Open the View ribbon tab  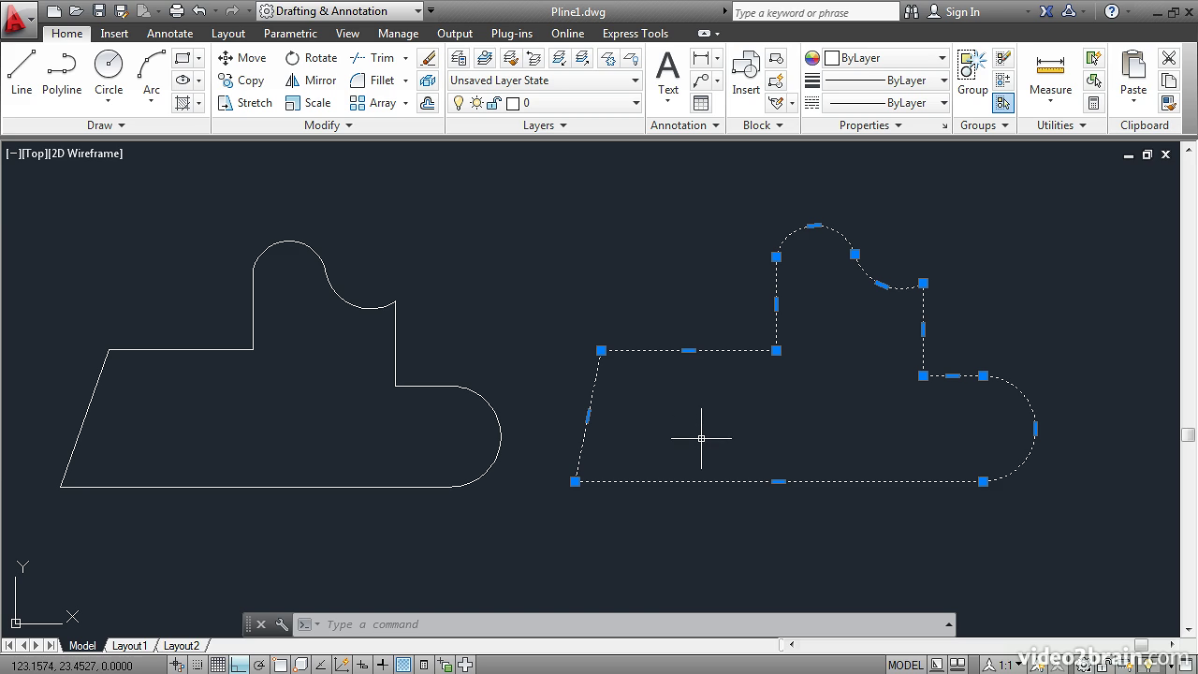347,34
